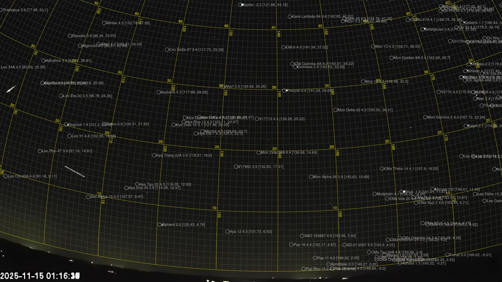Click the short bright streak at left edge
This screenshot has width=502, height=282.
(11, 89)
